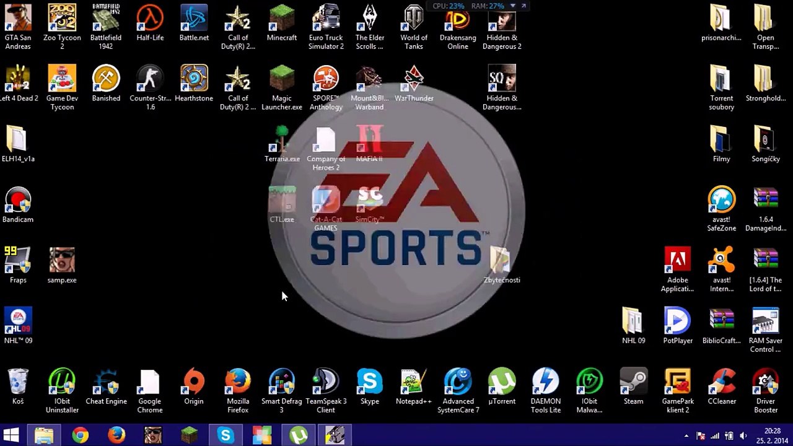Open the GamePark klient 2 shortcut
The image size is (793, 446).
678,391
